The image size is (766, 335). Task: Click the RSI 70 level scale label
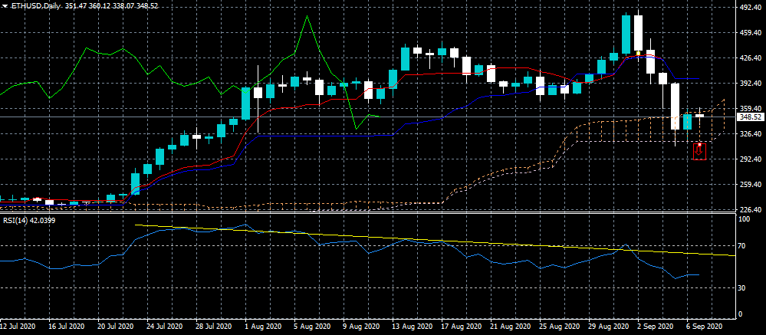741,246
